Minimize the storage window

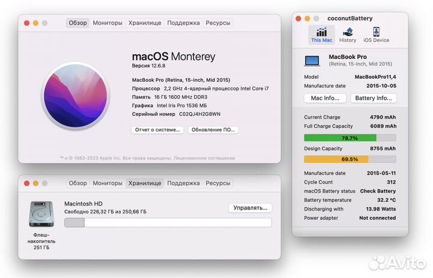coord(35,183)
